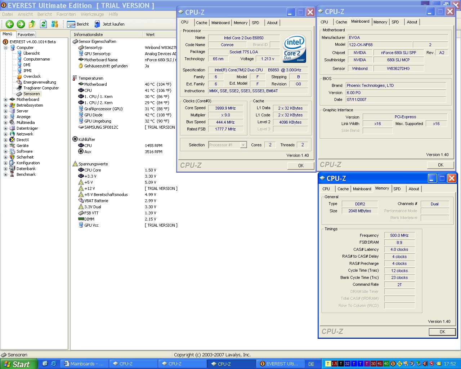Click the Kühllüfter fan icon
This screenshot has height=369, width=461.
pos(75,139)
